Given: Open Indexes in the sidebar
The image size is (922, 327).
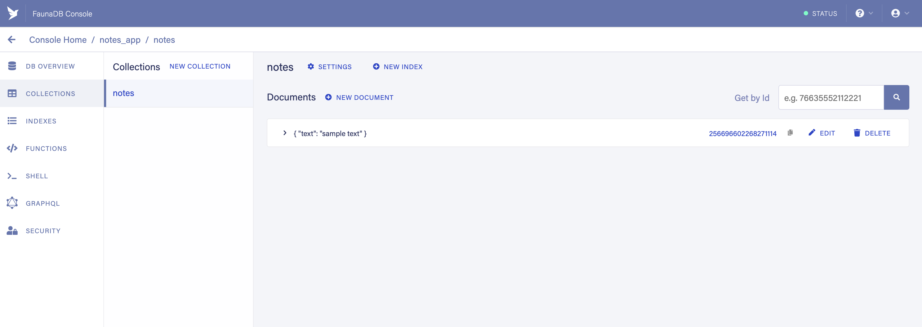Looking at the screenshot, I should (x=52, y=121).
